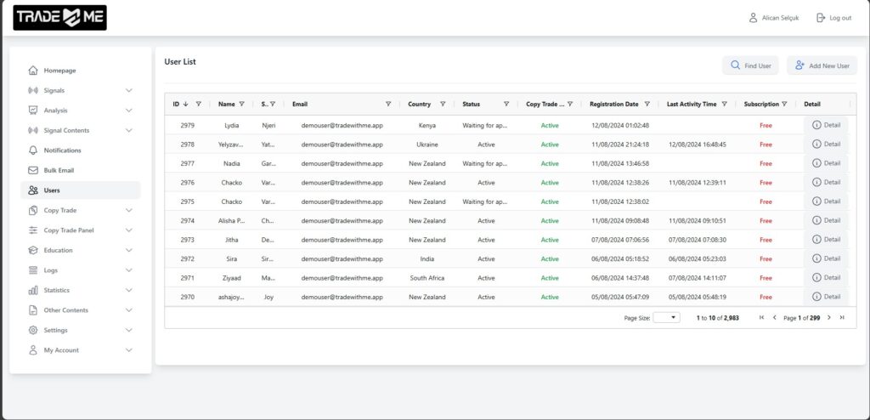Click the Bulk Email envelope icon
The width and height of the screenshot is (870, 420).
click(33, 170)
